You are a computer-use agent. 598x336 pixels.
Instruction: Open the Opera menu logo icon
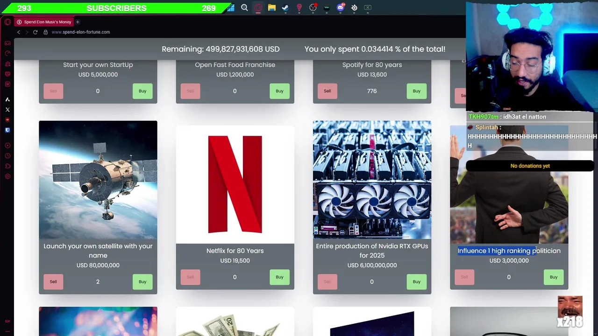[x=7, y=22]
